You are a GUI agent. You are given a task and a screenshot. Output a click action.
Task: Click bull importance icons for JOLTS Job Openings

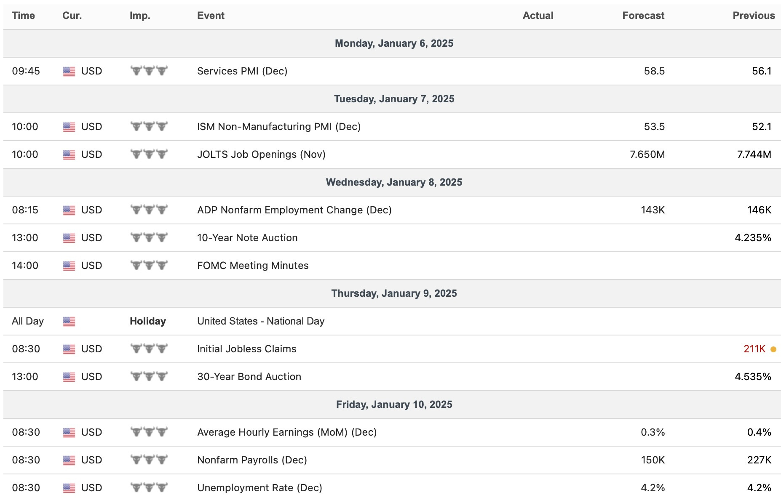(149, 154)
